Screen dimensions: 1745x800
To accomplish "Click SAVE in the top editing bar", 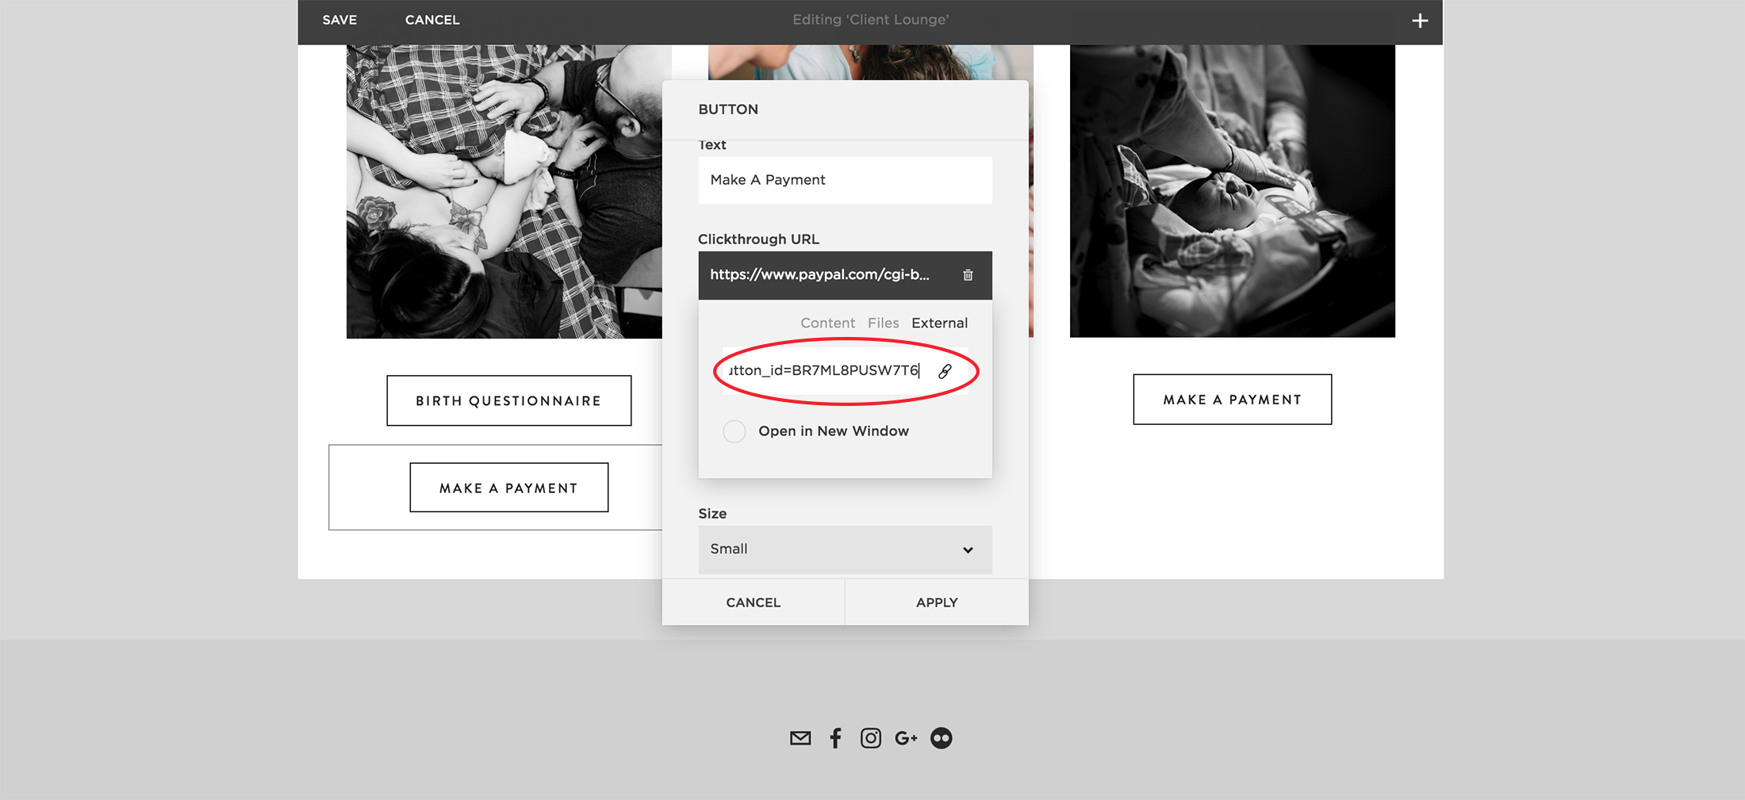I will pyautogui.click(x=339, y=20).
